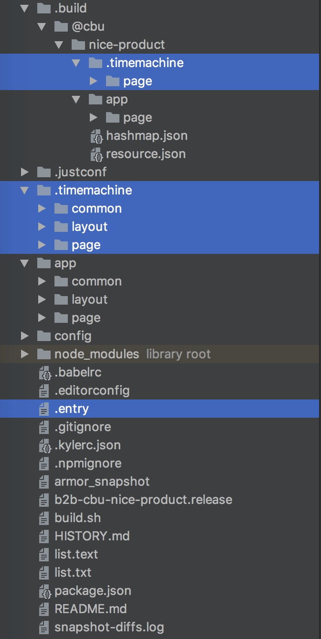This screenshot has height=639, width=321.
Task: Select the .entry file
Action: [x=72, y=409]
